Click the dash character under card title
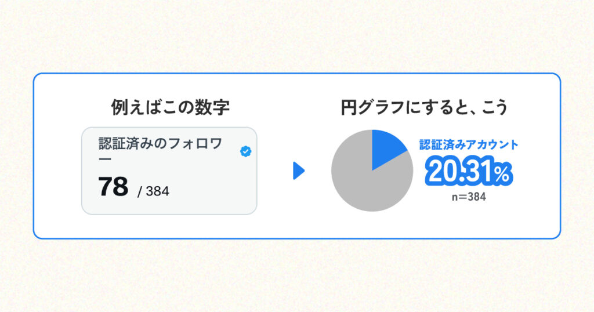The height and width of the screenshot is (312, 594). click(105, 159)
